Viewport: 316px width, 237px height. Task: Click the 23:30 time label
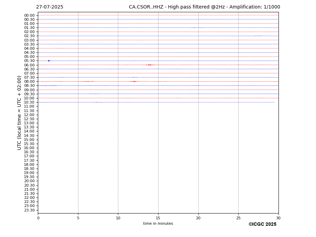point(29,210)
